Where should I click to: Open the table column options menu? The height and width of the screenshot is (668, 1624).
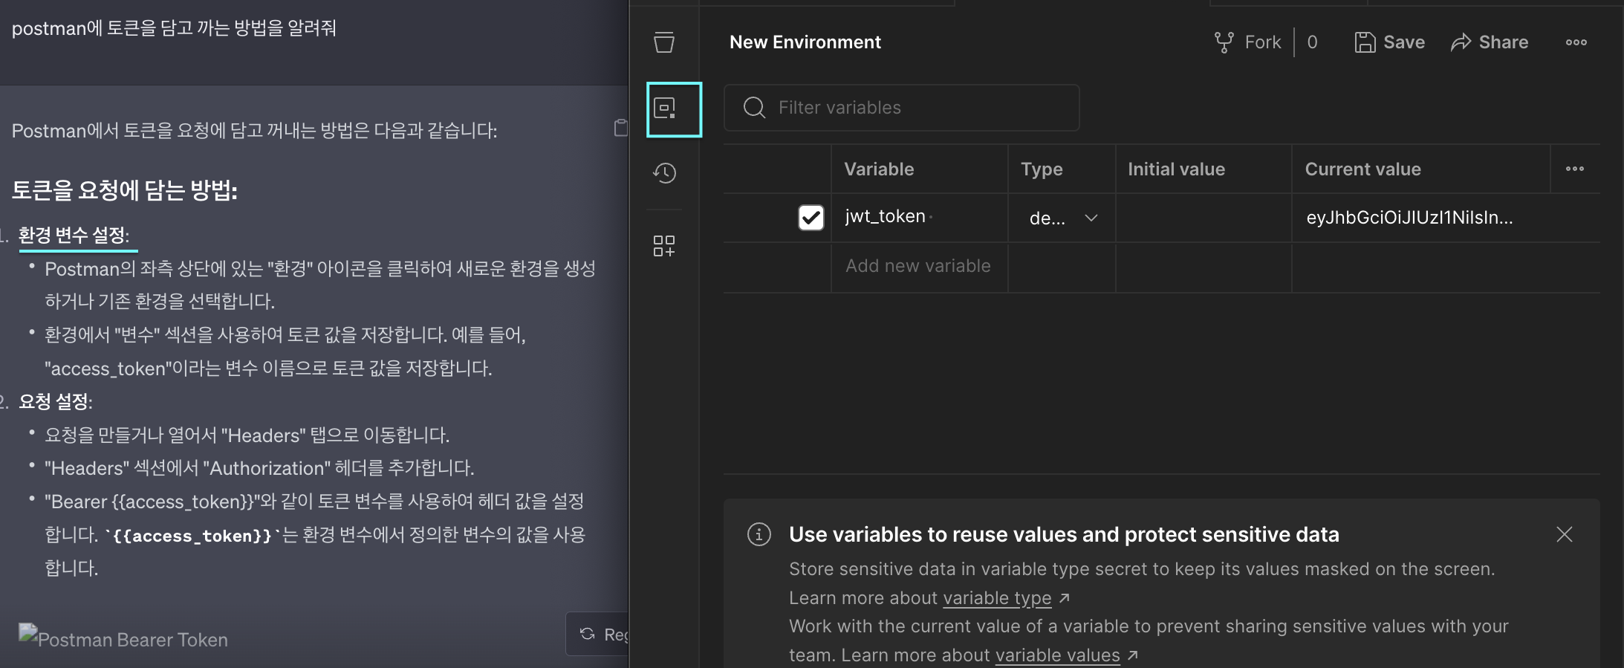tap(1575, 169)
